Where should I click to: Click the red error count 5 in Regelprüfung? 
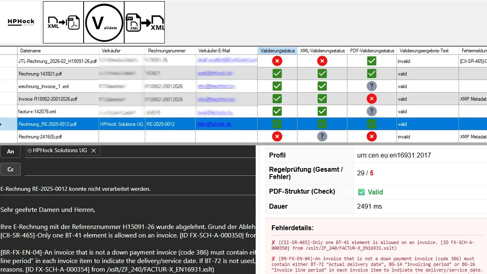coord(372,173)
